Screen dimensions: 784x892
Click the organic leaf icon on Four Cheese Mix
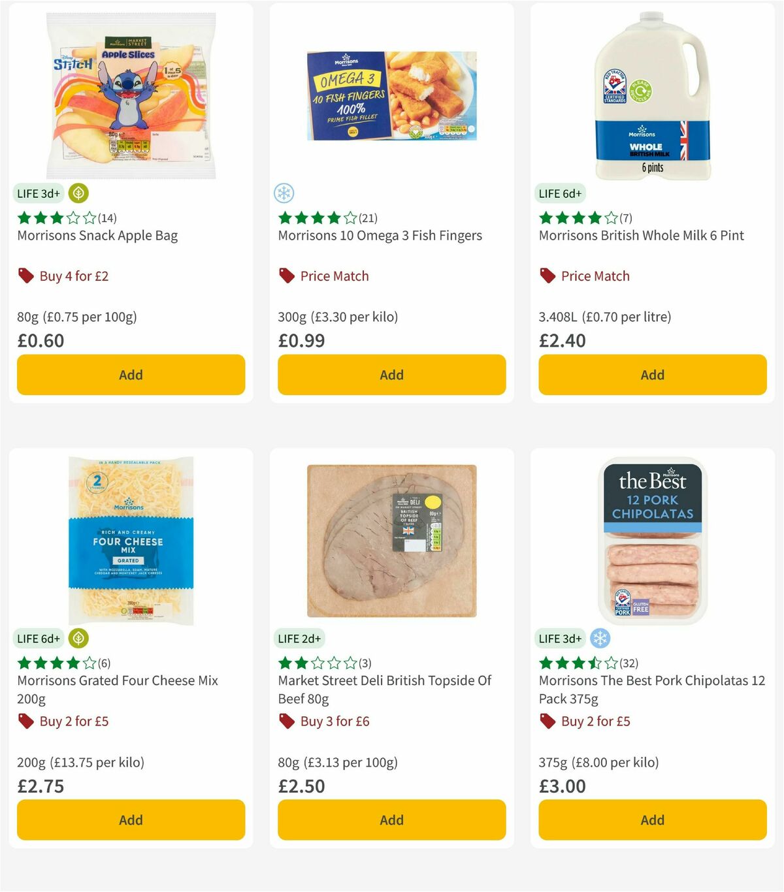point(78,638)
